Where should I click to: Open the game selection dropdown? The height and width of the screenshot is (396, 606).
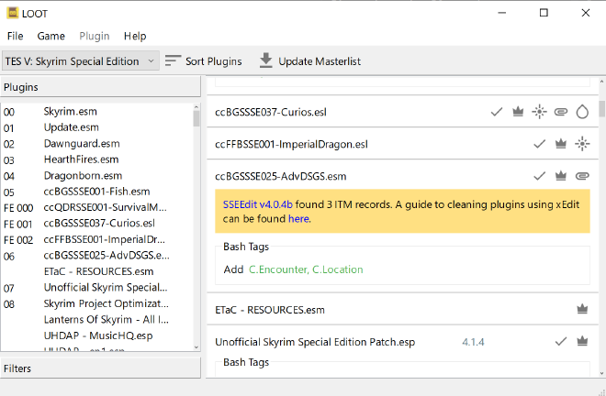(x=81, y=61)
